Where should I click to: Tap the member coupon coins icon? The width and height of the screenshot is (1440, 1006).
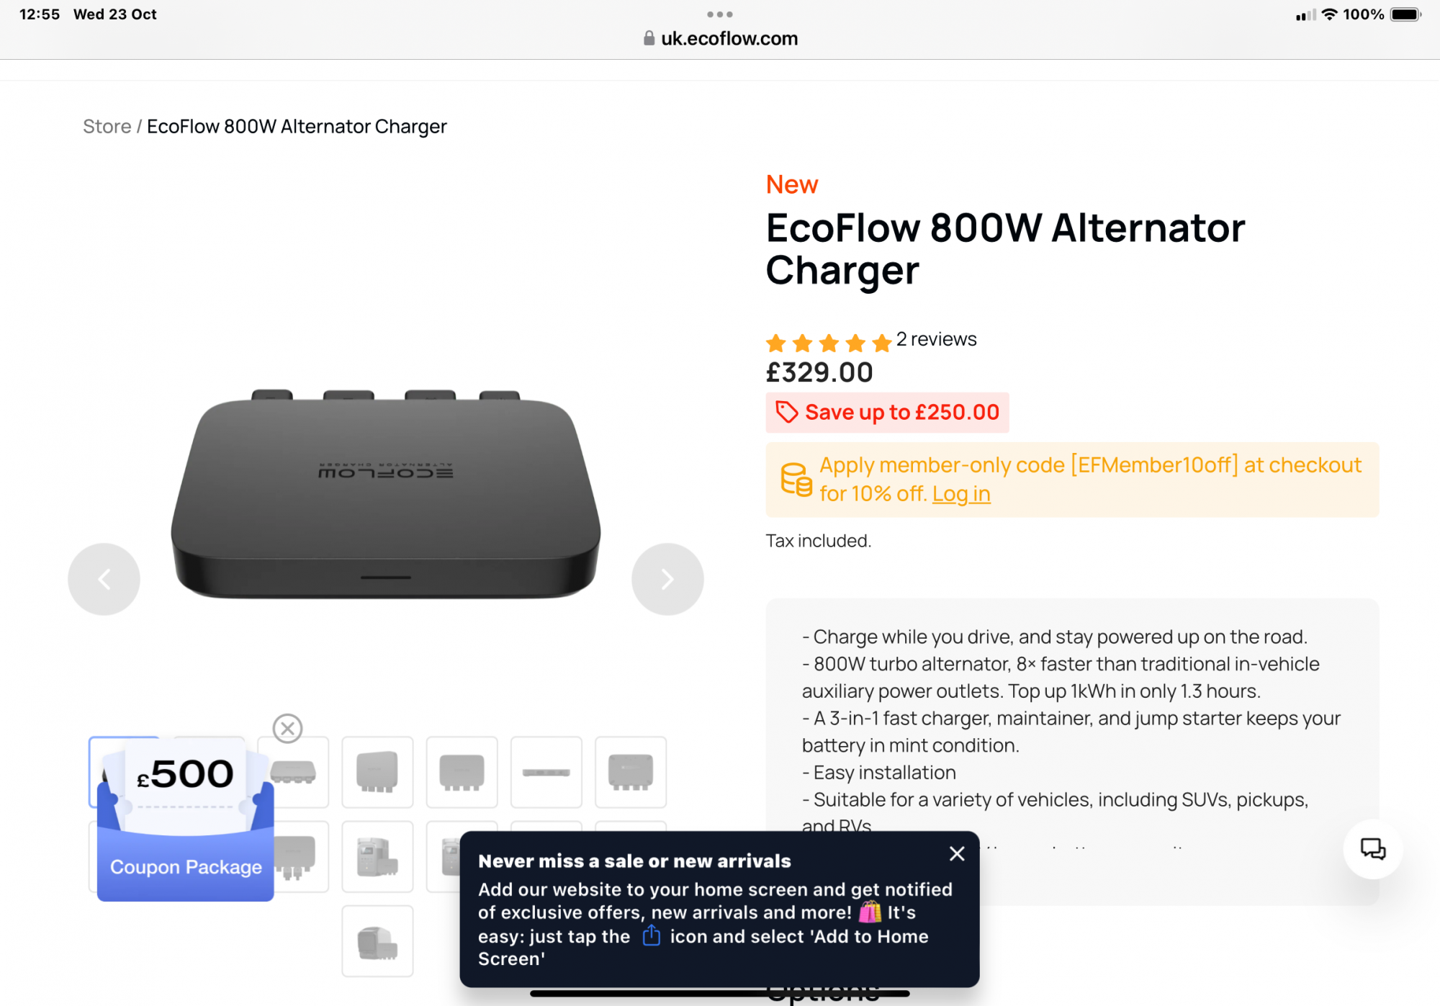point(796,480)
